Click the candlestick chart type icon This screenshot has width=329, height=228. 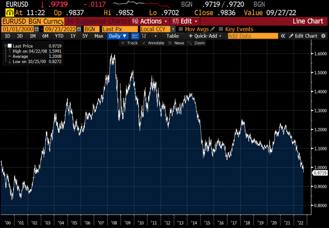[144, 36]
